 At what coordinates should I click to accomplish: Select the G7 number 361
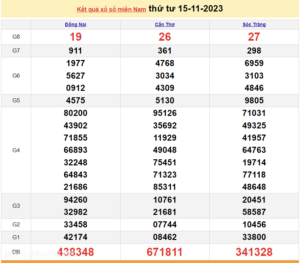(x=165, y=51)
